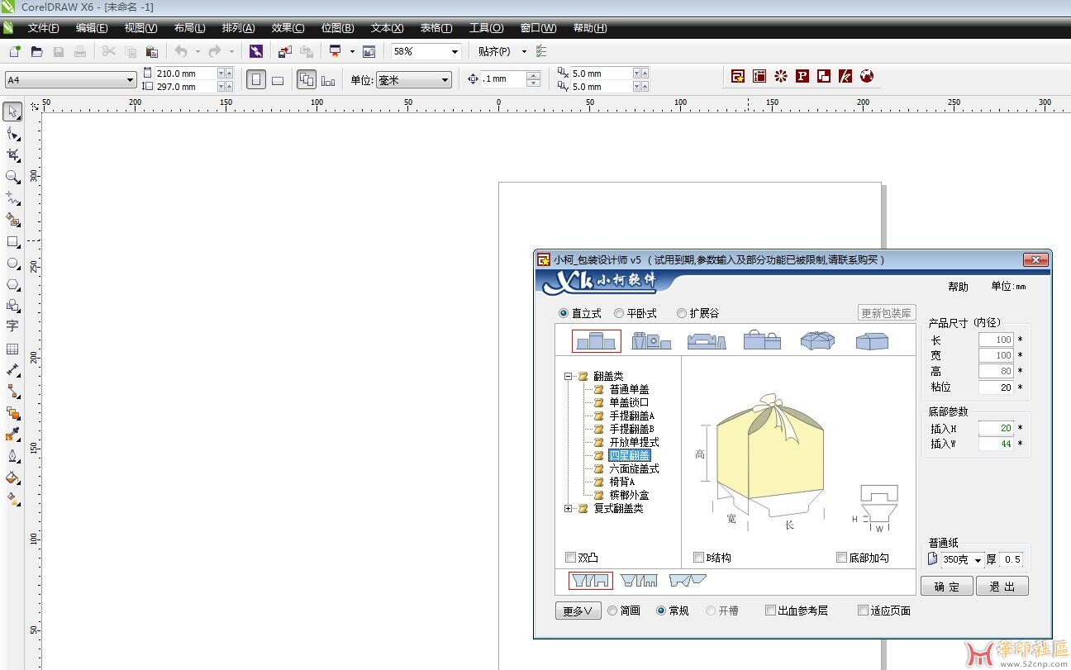Open the 文件(F) menu

point(43,28)
